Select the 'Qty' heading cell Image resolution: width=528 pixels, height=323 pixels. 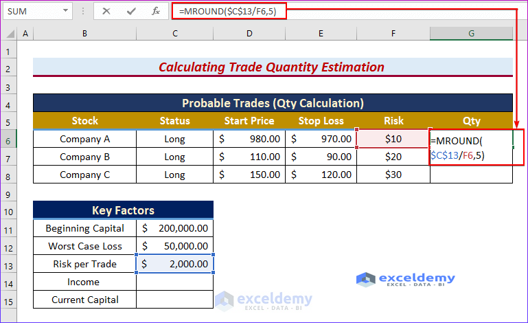click(471, 121)
